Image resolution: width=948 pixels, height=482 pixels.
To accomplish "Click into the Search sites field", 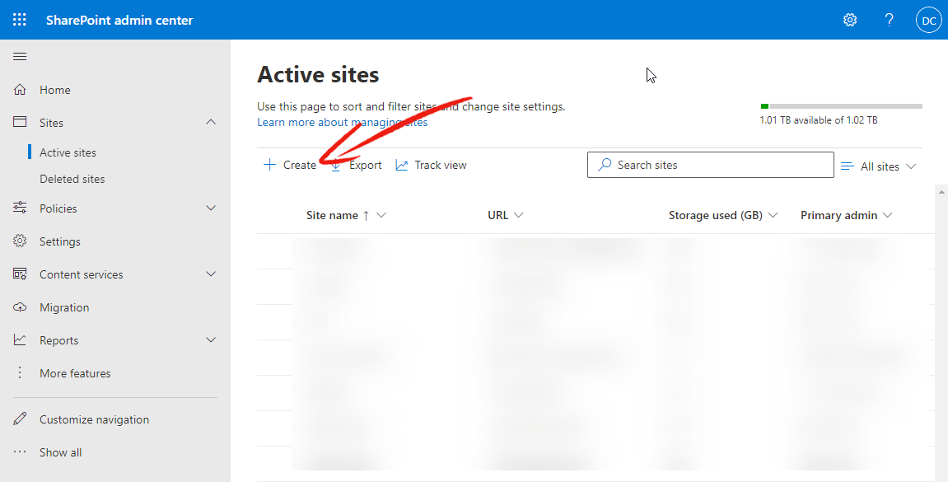I will (x=711, y=165).
